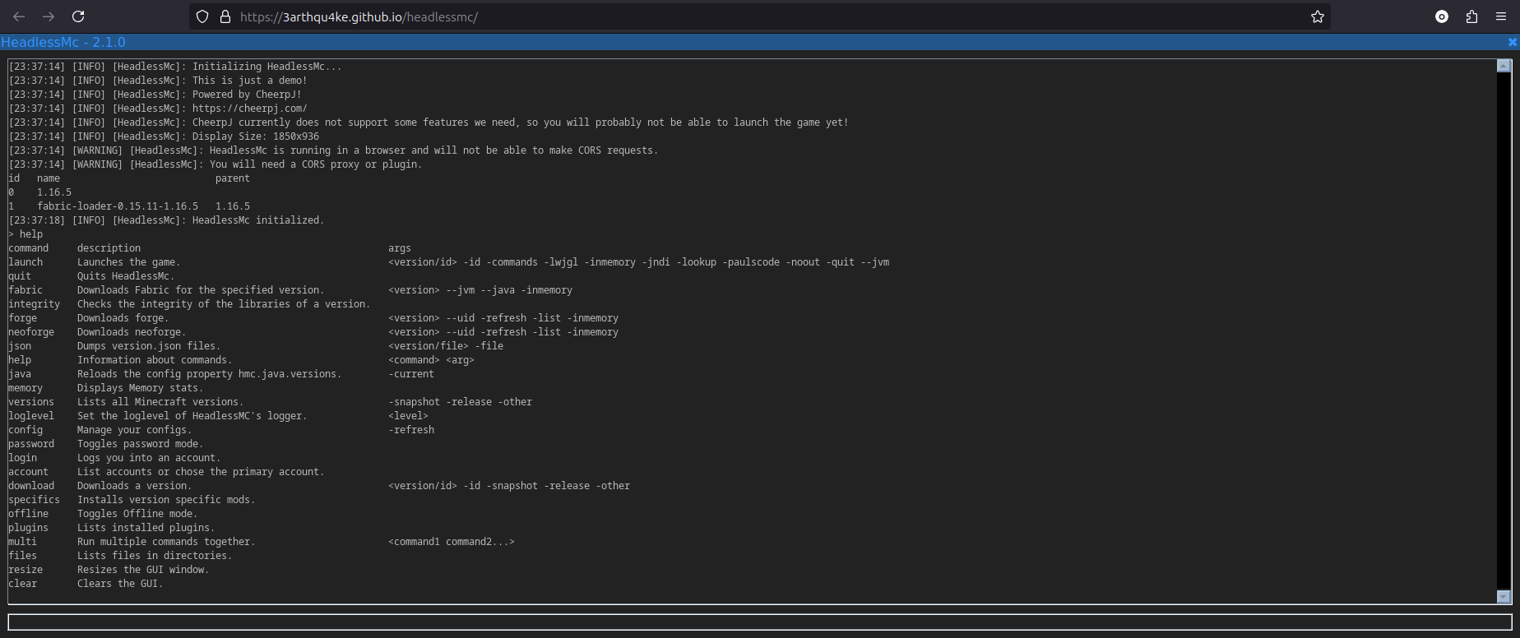Open the extensions puzzle-piece menu
This screenshot has width=1520, height=638.
click(1471, 16)
